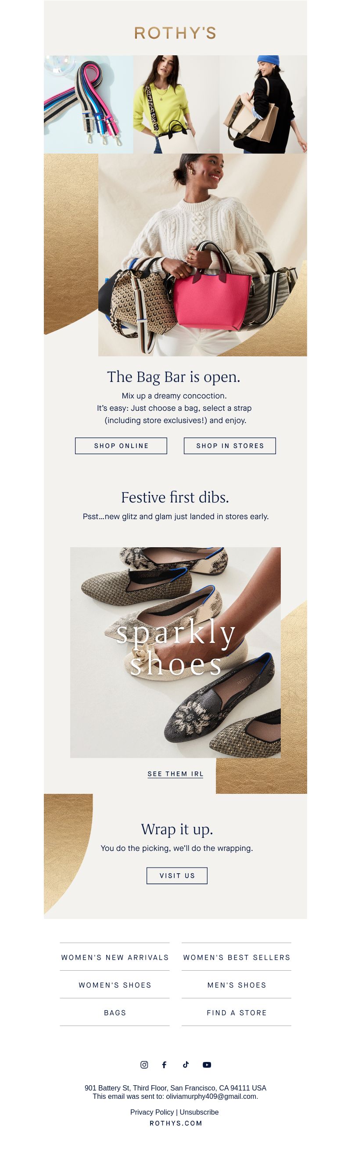Image resolution: width=351 pixels, height=1173 pixels.
Task: Visit ROTHYS.COM footer link
Action: click(176, 1123)
